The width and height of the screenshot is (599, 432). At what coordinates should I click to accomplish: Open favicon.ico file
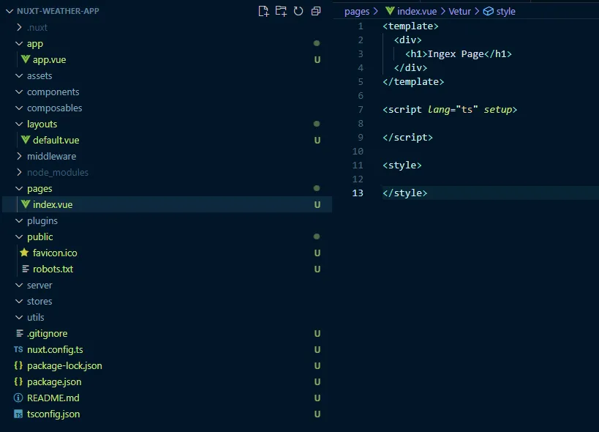click(55, 253)
